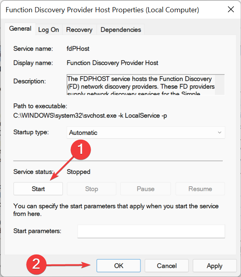Image resolution: width=241 pixels, height=277 pixels.
Task: Focus the Start parameters text field
Action: click(x=151, y=231)
